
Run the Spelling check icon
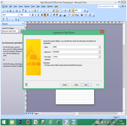tap(23, 11)
